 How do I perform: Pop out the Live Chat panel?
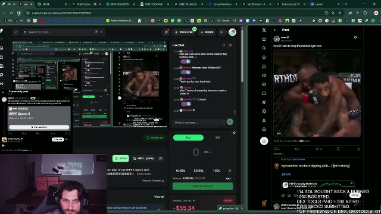coord(224,45)
